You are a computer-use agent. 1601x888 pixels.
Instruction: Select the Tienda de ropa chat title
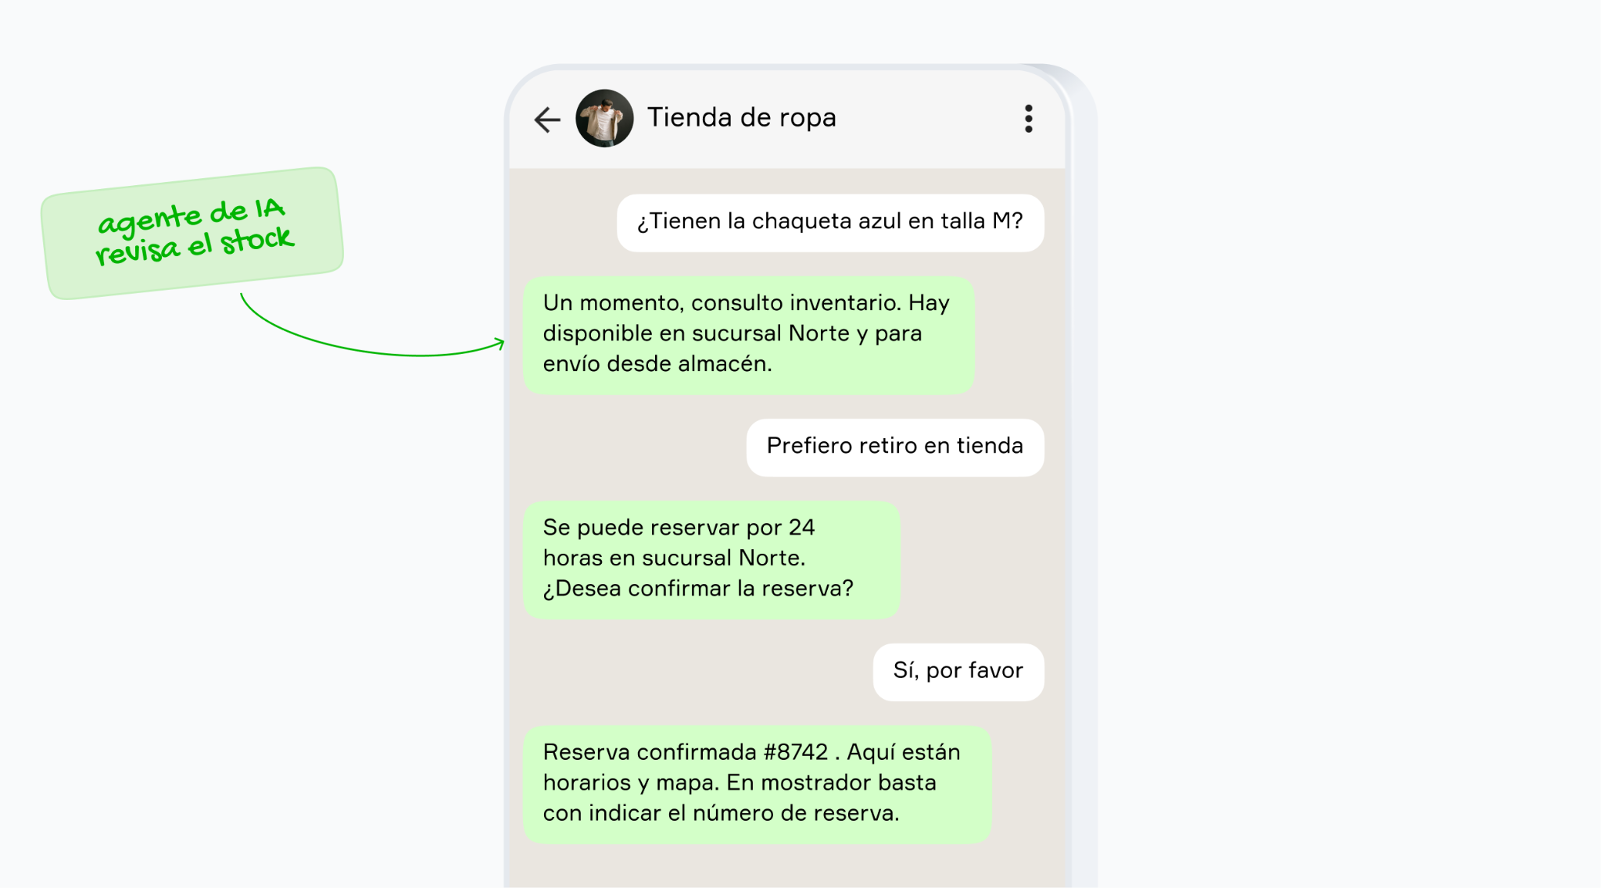click(x=741, y=117)
